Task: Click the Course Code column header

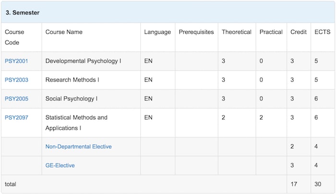Action: click(x=14, y=37)
